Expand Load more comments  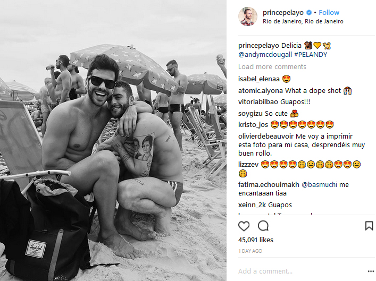point(272,66)
